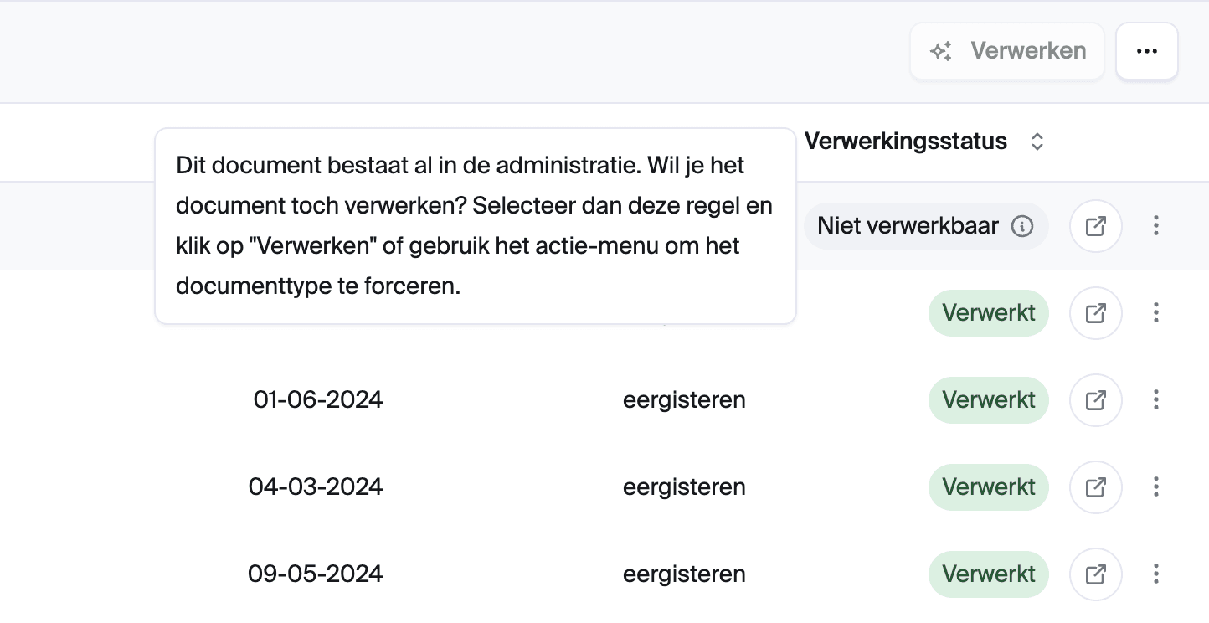The height and width of the screenshot is (623, 1209).
Task: Open the external link icon beside the first Verwerkt status
Action: (1095, 312)
